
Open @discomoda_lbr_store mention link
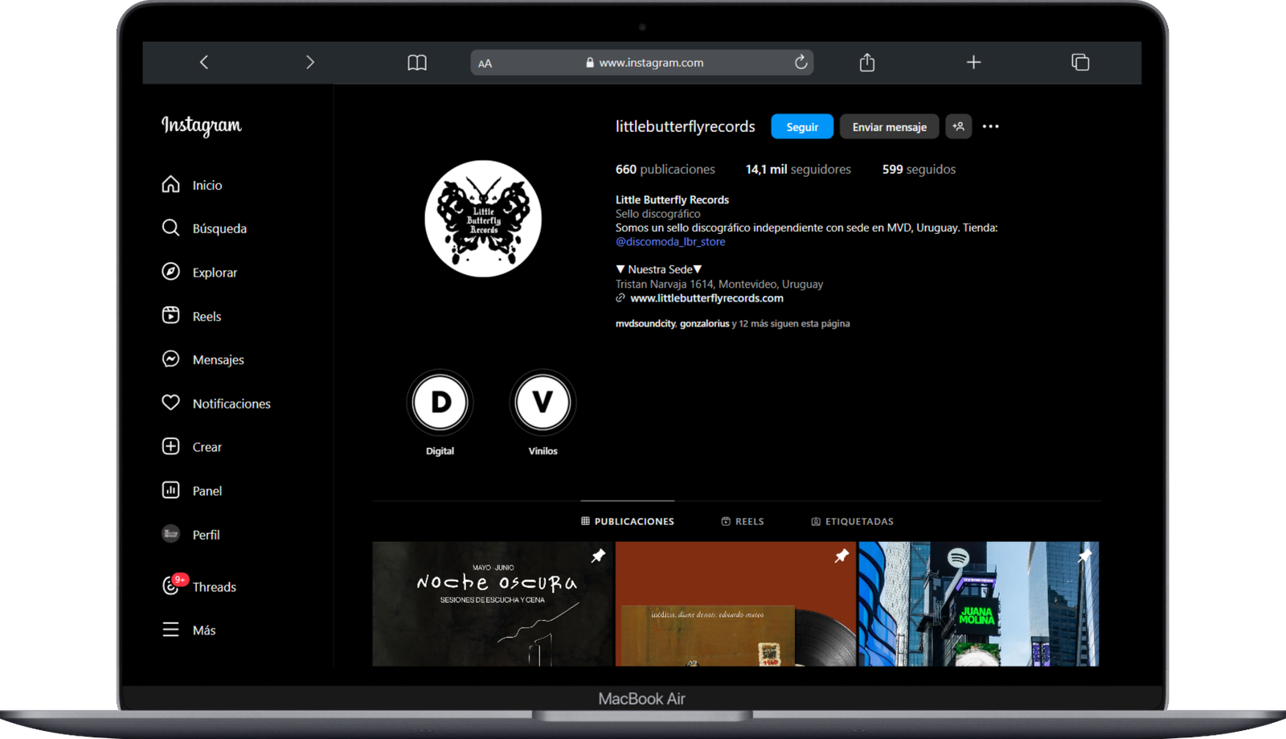click(x=670, y=241)
